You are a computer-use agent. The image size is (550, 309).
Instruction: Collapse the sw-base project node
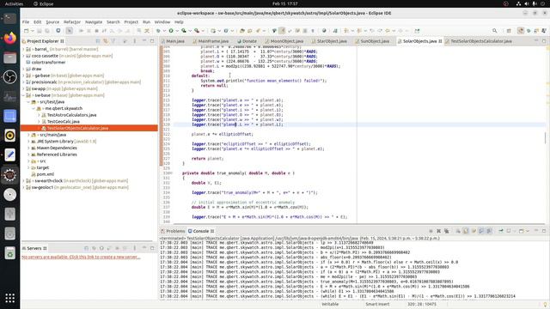(23, 95)
